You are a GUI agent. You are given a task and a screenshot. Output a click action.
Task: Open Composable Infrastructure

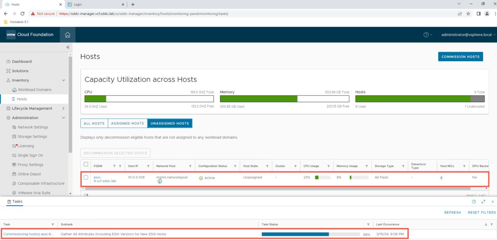[x=41, y=183]
